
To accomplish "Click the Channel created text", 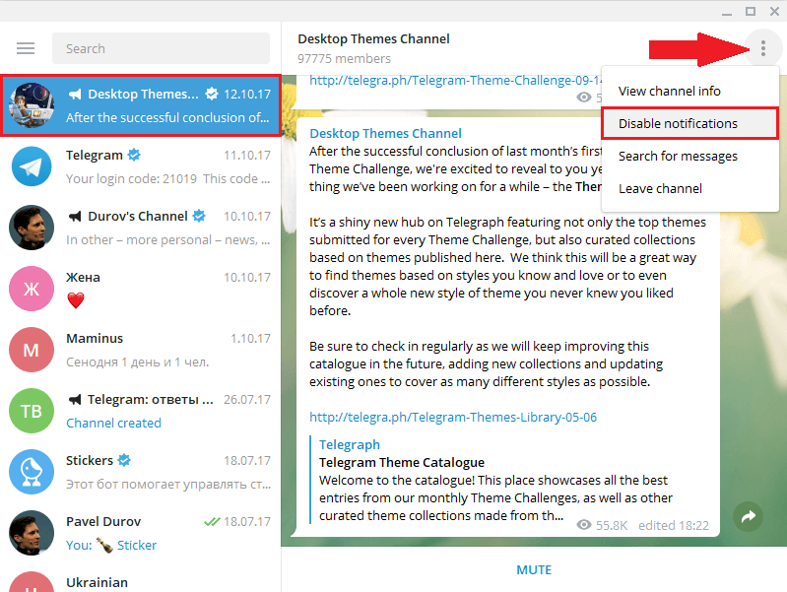I will click(x=114, y=424).
